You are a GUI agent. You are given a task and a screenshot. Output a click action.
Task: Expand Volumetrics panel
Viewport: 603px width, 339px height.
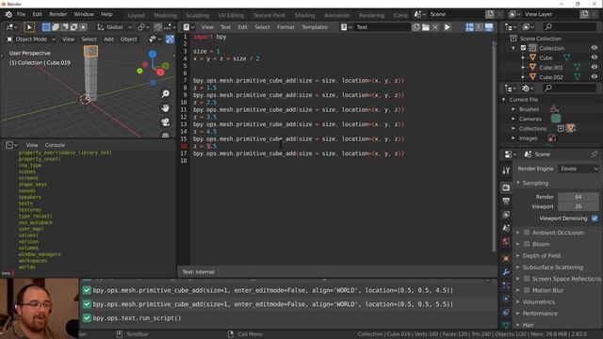click(538, 301)
